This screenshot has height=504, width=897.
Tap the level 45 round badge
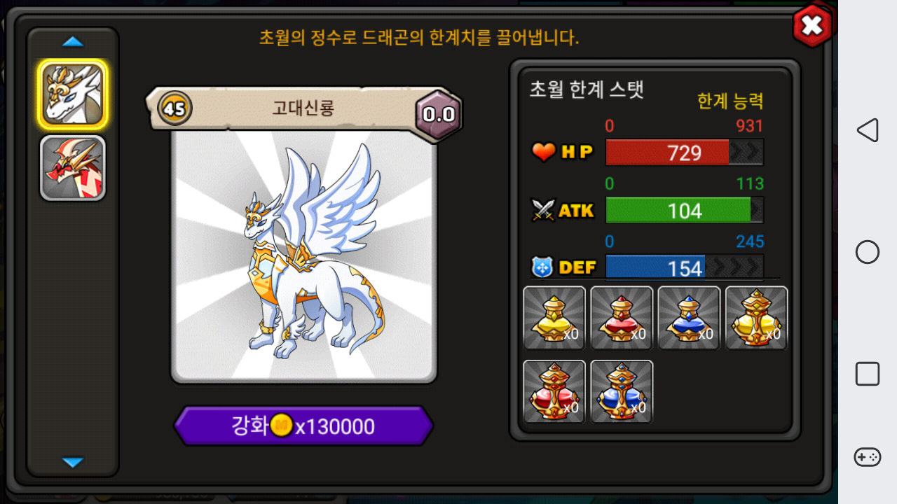(x=174, y=108)
